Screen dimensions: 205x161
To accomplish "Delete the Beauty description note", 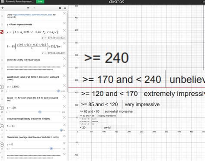I will click(64, 117).
